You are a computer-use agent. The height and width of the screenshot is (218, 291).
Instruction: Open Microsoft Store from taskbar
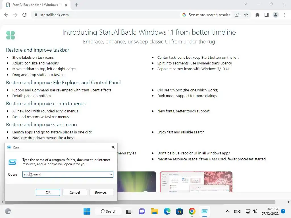tap(180, 211)
